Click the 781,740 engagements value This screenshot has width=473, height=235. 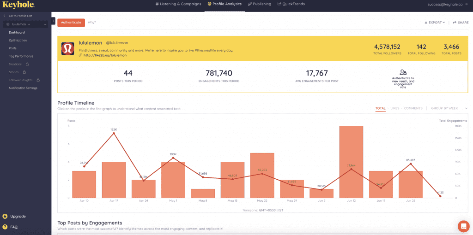point(219,73)
